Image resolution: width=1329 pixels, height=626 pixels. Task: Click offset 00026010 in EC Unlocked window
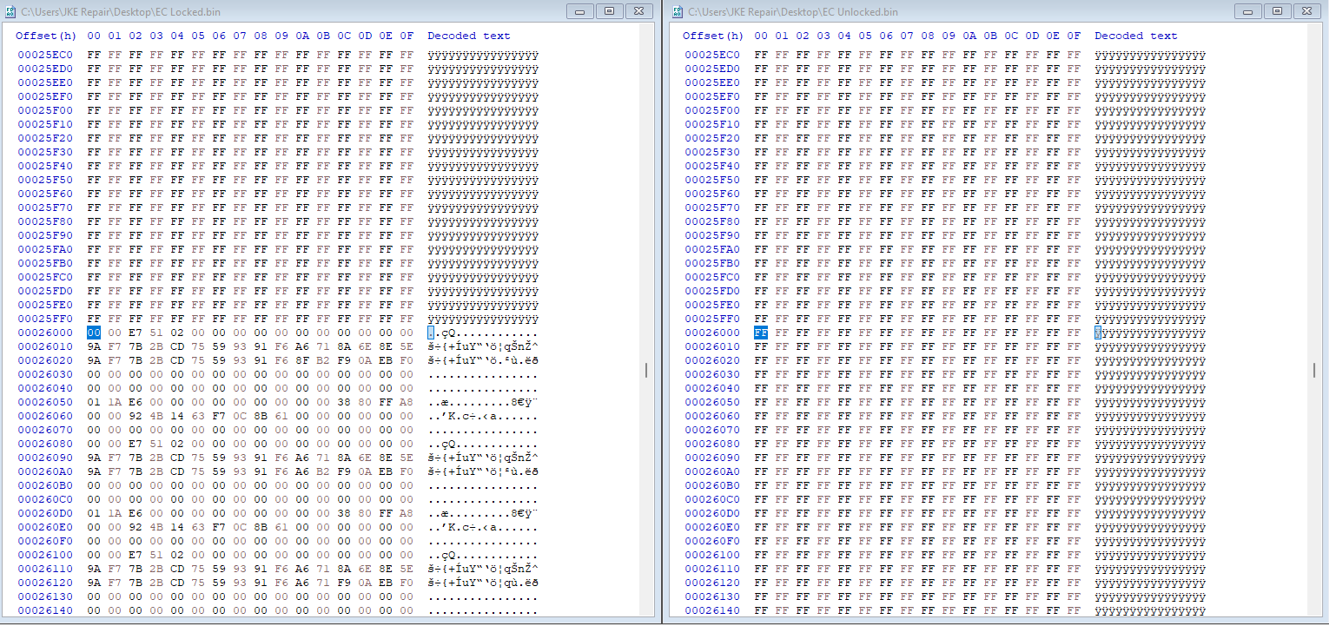click(712, 346)
